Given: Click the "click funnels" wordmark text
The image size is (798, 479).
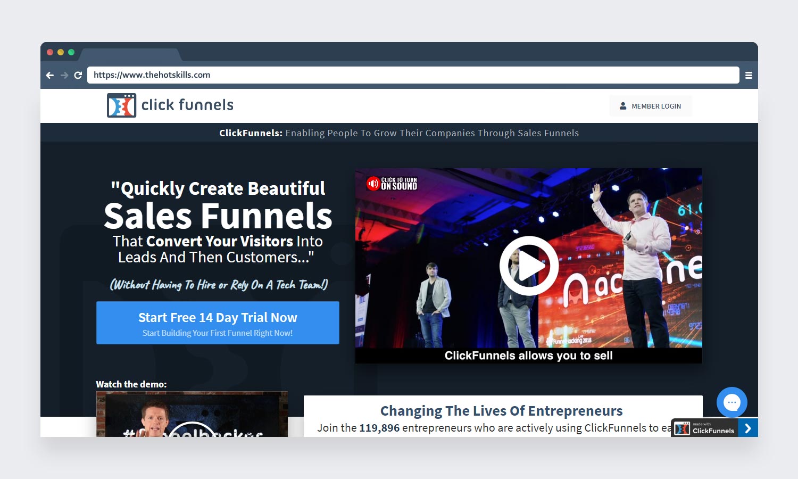Looking at the screenshot, I should click(x=187, y=105).
